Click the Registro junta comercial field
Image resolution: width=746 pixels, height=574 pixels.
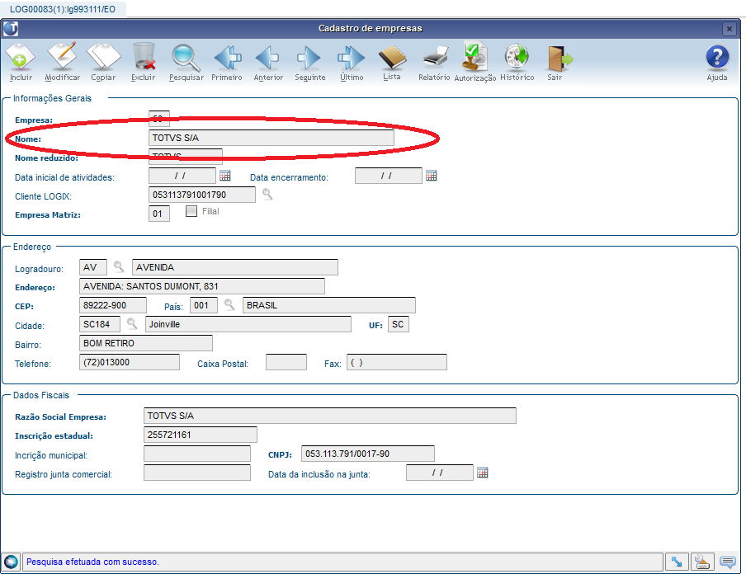[x=197, y=473]
